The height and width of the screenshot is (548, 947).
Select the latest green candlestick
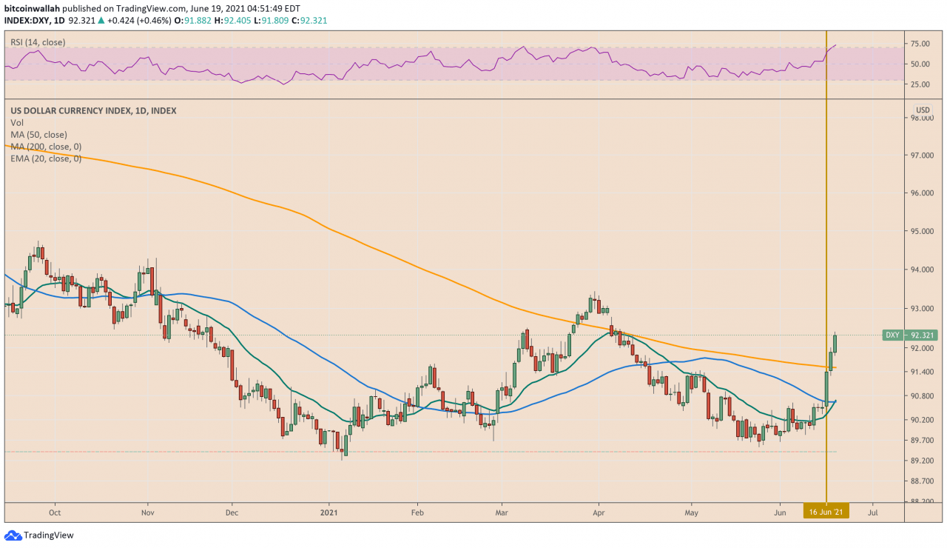tap(835, 343)
